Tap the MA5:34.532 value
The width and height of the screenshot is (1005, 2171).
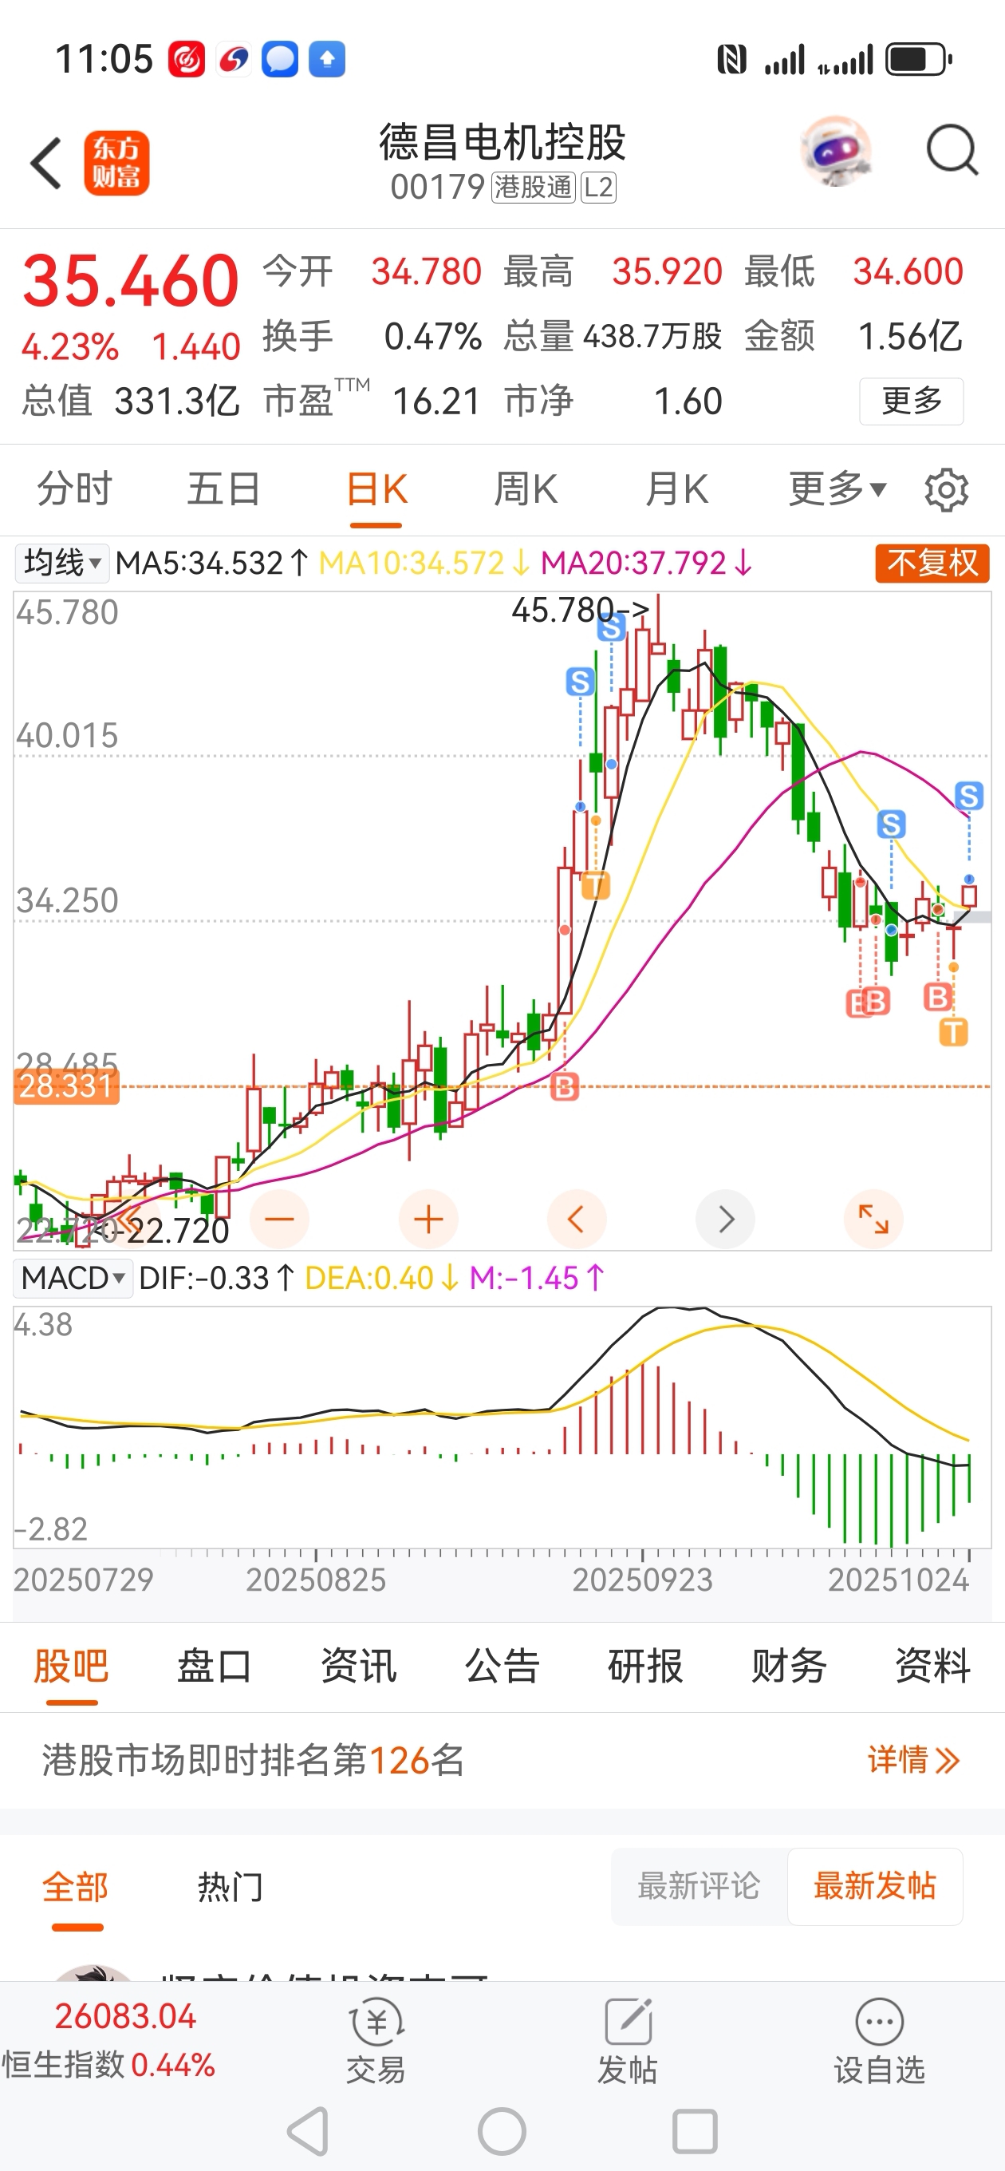(x=212, y=563)
